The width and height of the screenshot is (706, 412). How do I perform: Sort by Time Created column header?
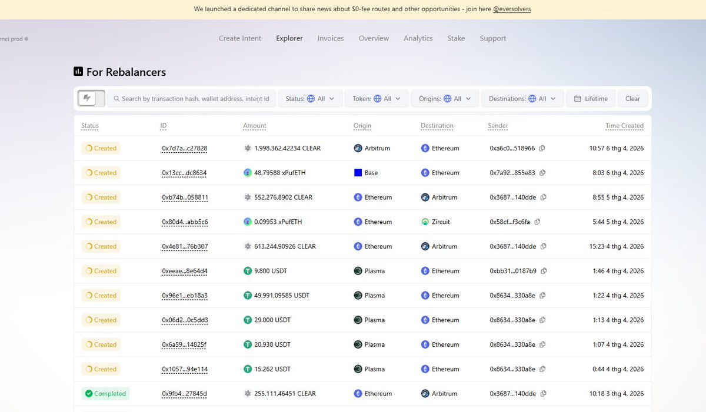click(x=624, y=126)
